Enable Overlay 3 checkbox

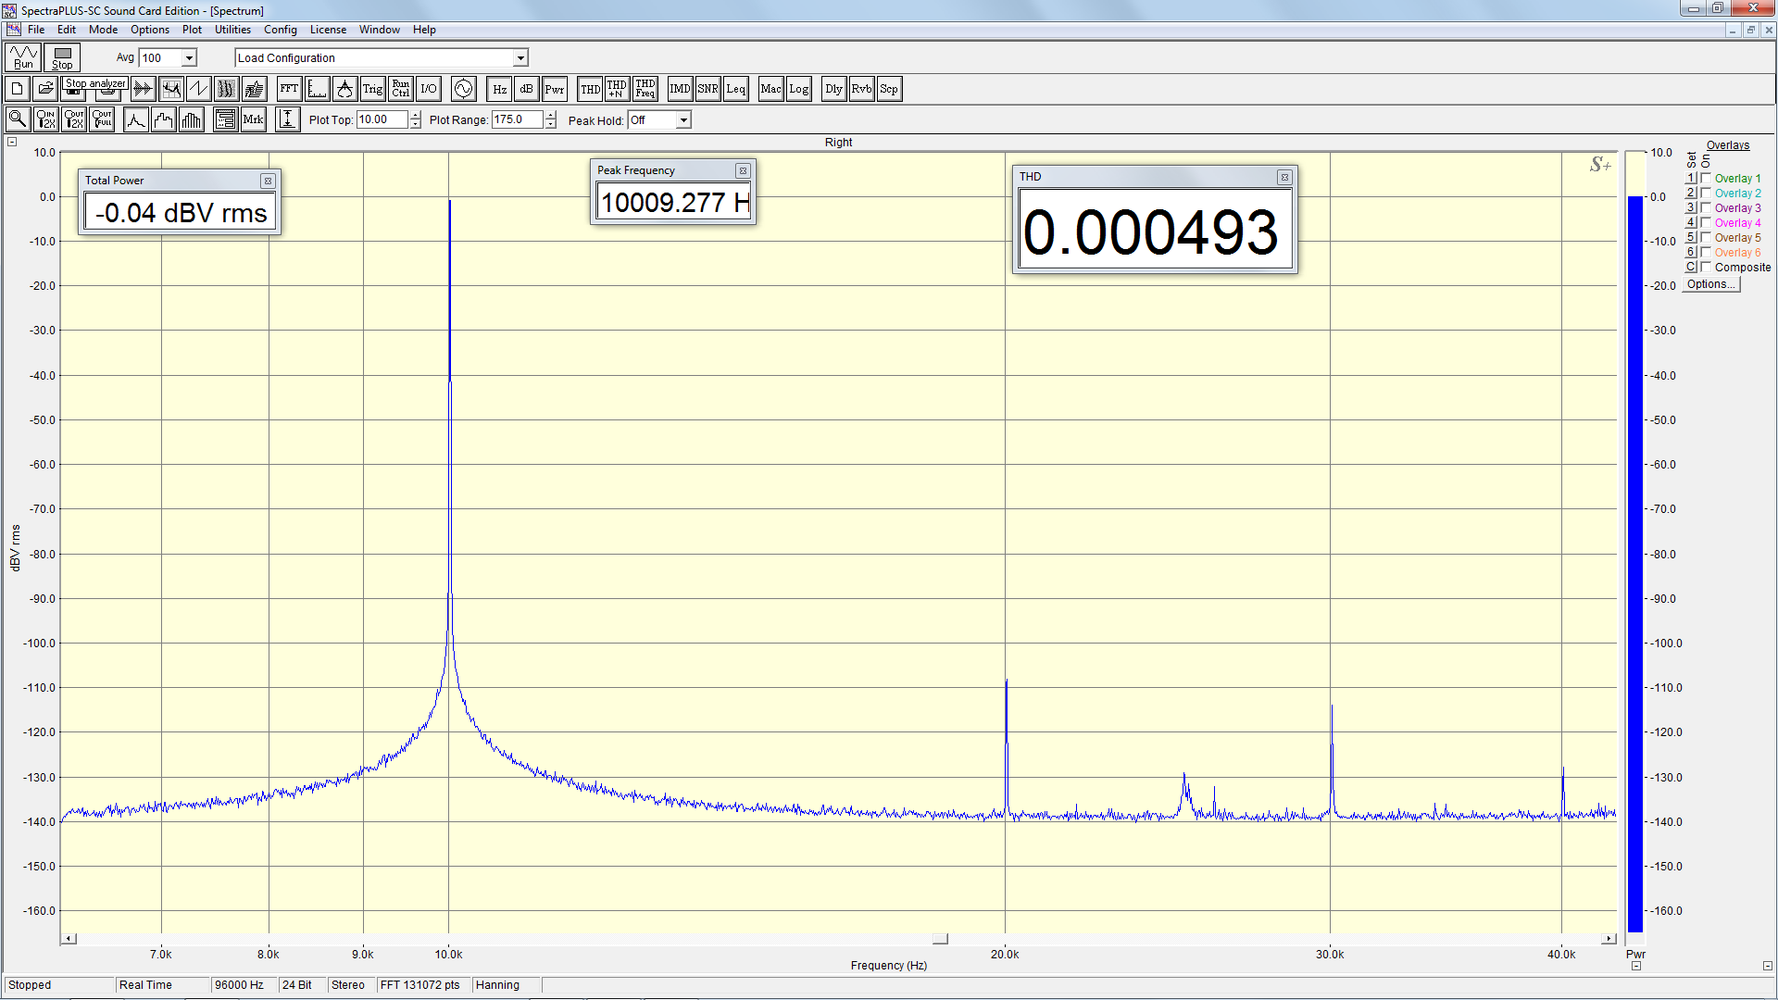point(1706,207)
